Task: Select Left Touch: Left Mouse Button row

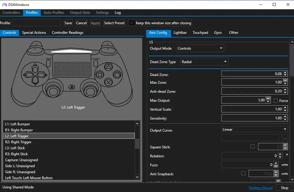Action: pyautogui.click(x=69, y=178)
